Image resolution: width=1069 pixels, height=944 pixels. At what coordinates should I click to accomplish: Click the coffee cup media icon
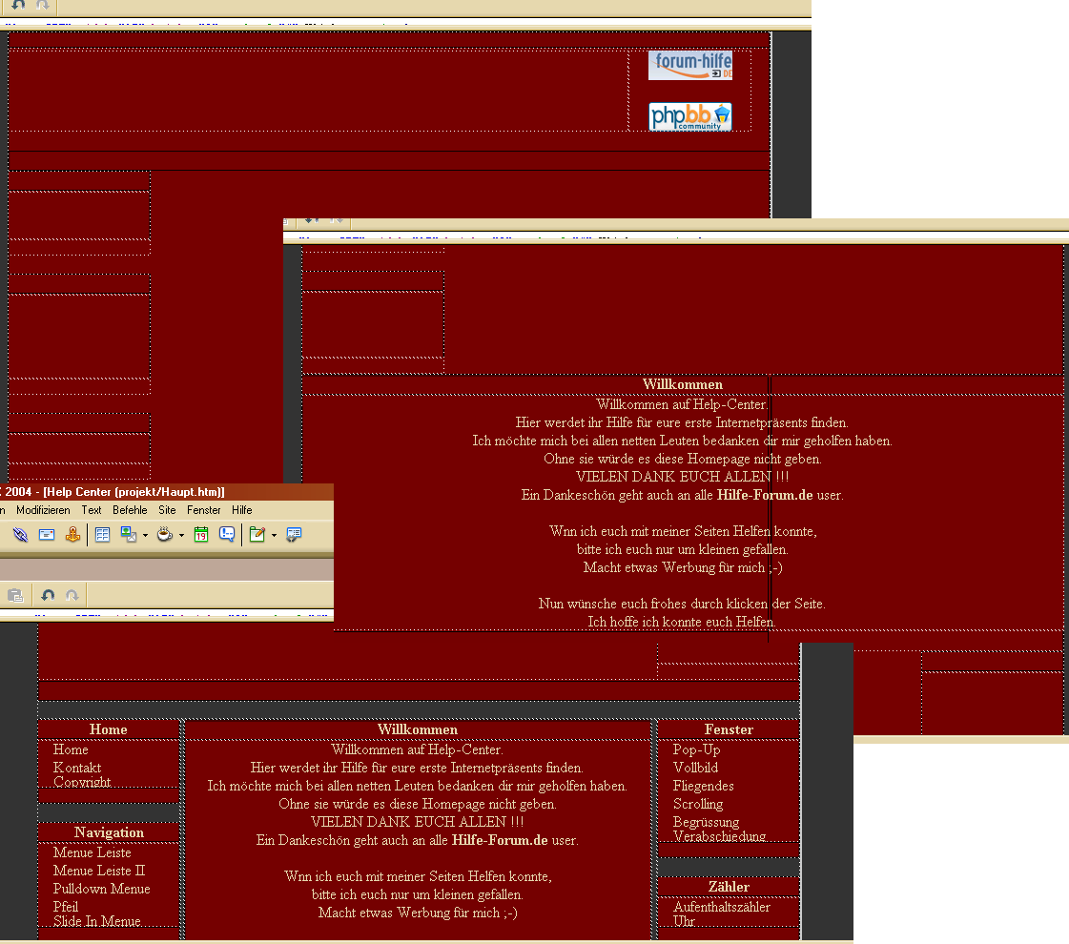(x=165, y=535)
